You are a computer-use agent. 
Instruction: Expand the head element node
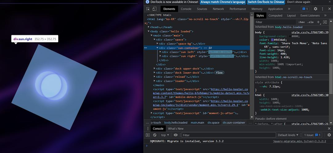[149, 27]
